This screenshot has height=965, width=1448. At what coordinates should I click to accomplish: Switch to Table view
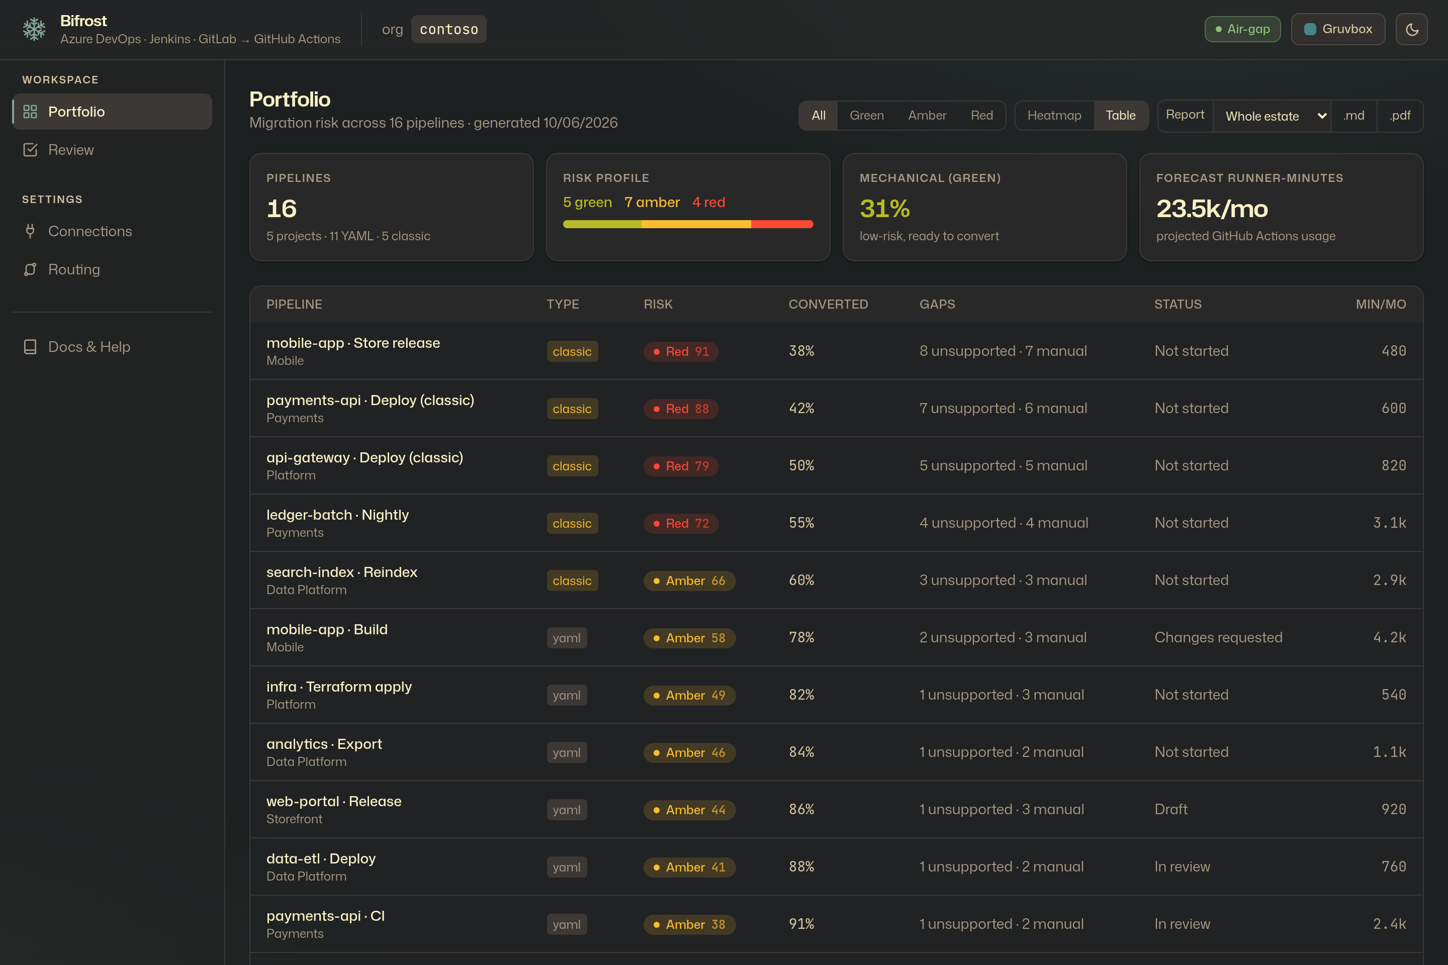click(x=1121, y=115)
